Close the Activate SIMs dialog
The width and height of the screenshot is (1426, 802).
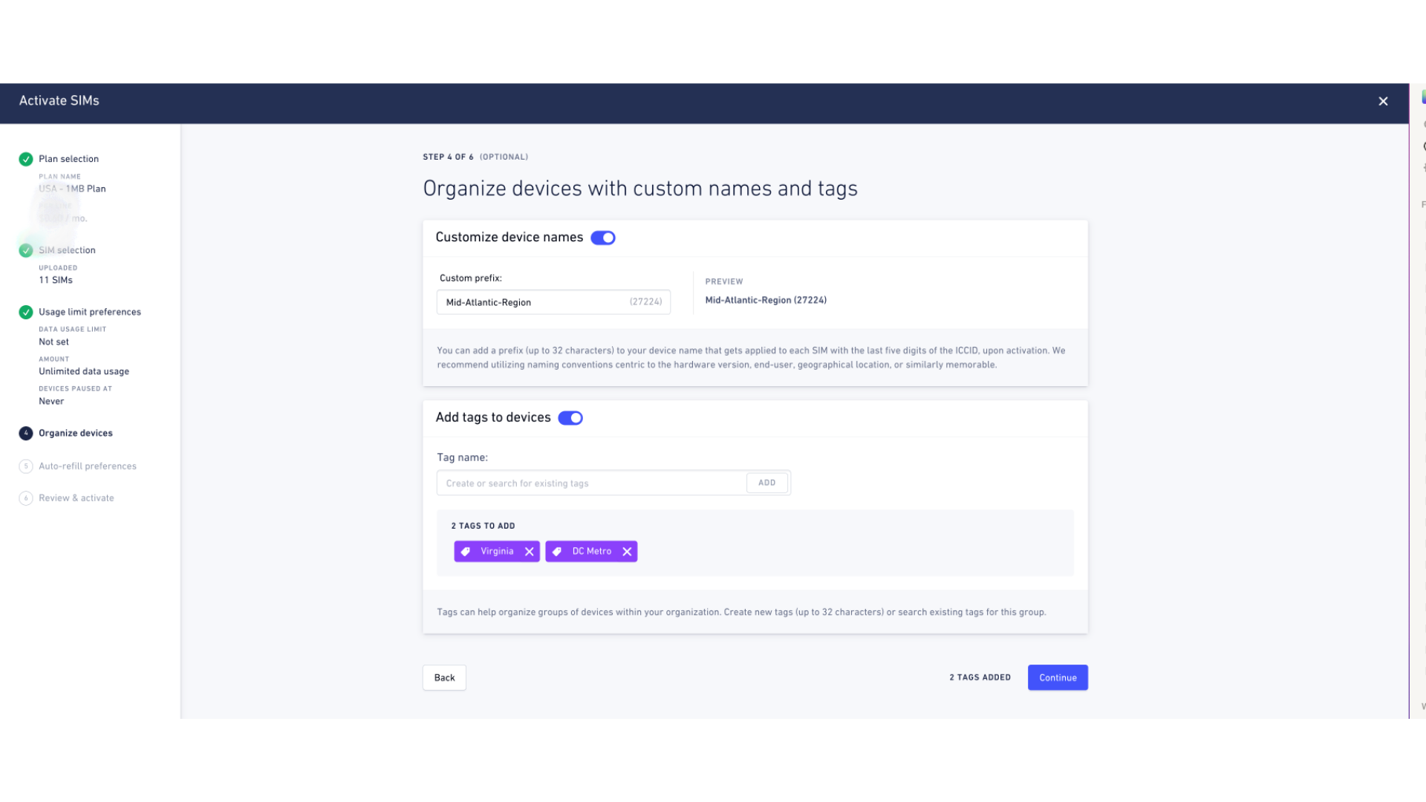pyautogui.click(x=1383, y=102)
